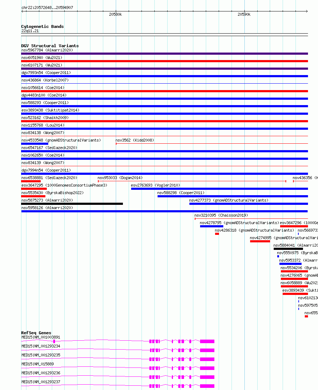
Task: Click nsv6058889 variant label
Action: point(299,283)
